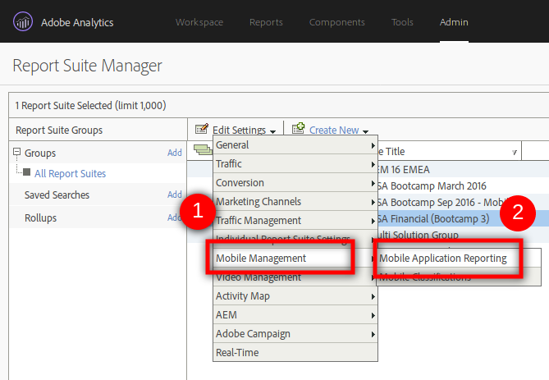Select Mobile Management menu item
549x380 pixels.
[295, 258]
